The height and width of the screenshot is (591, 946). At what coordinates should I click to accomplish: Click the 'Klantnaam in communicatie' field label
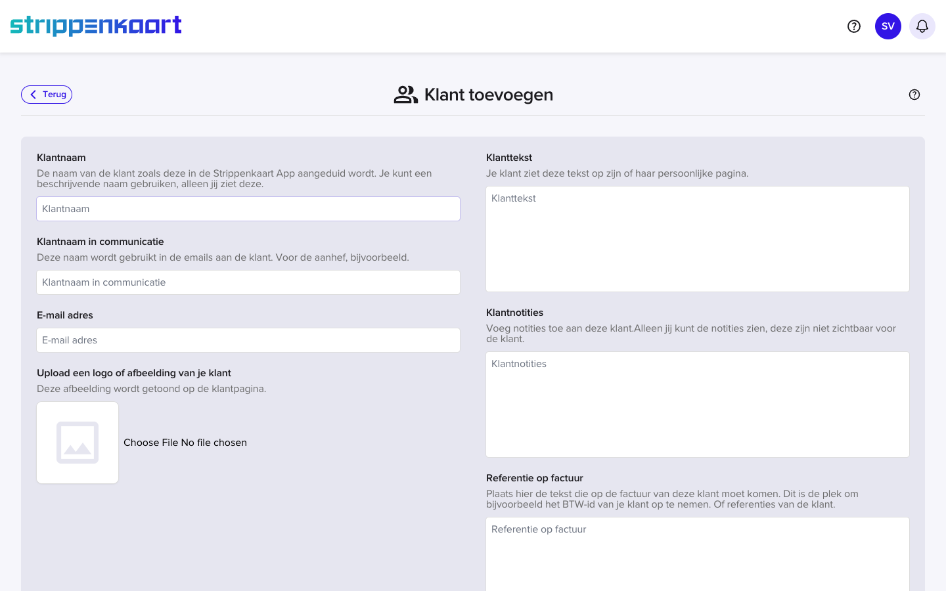tap(101, 242)
